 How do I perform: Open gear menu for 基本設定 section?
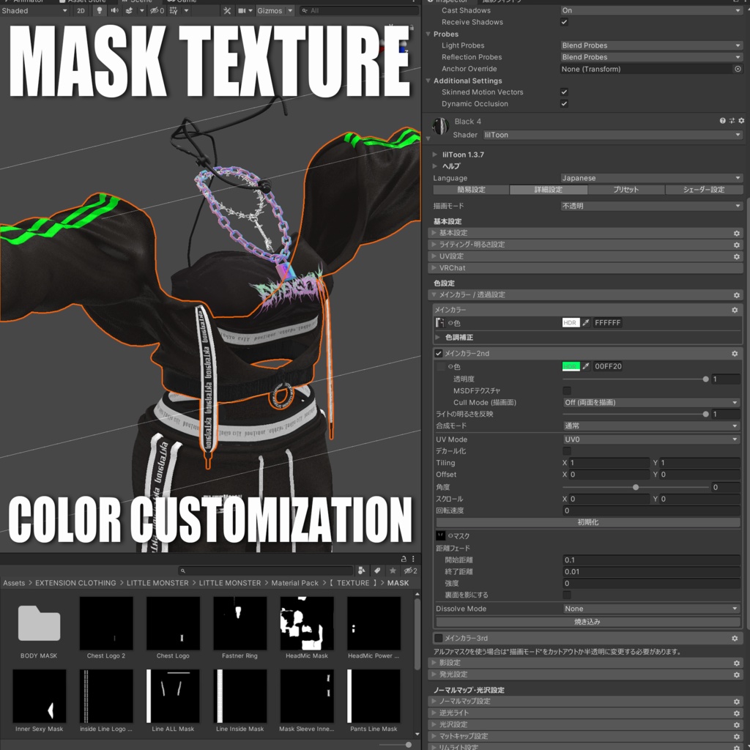coord(737,233)
